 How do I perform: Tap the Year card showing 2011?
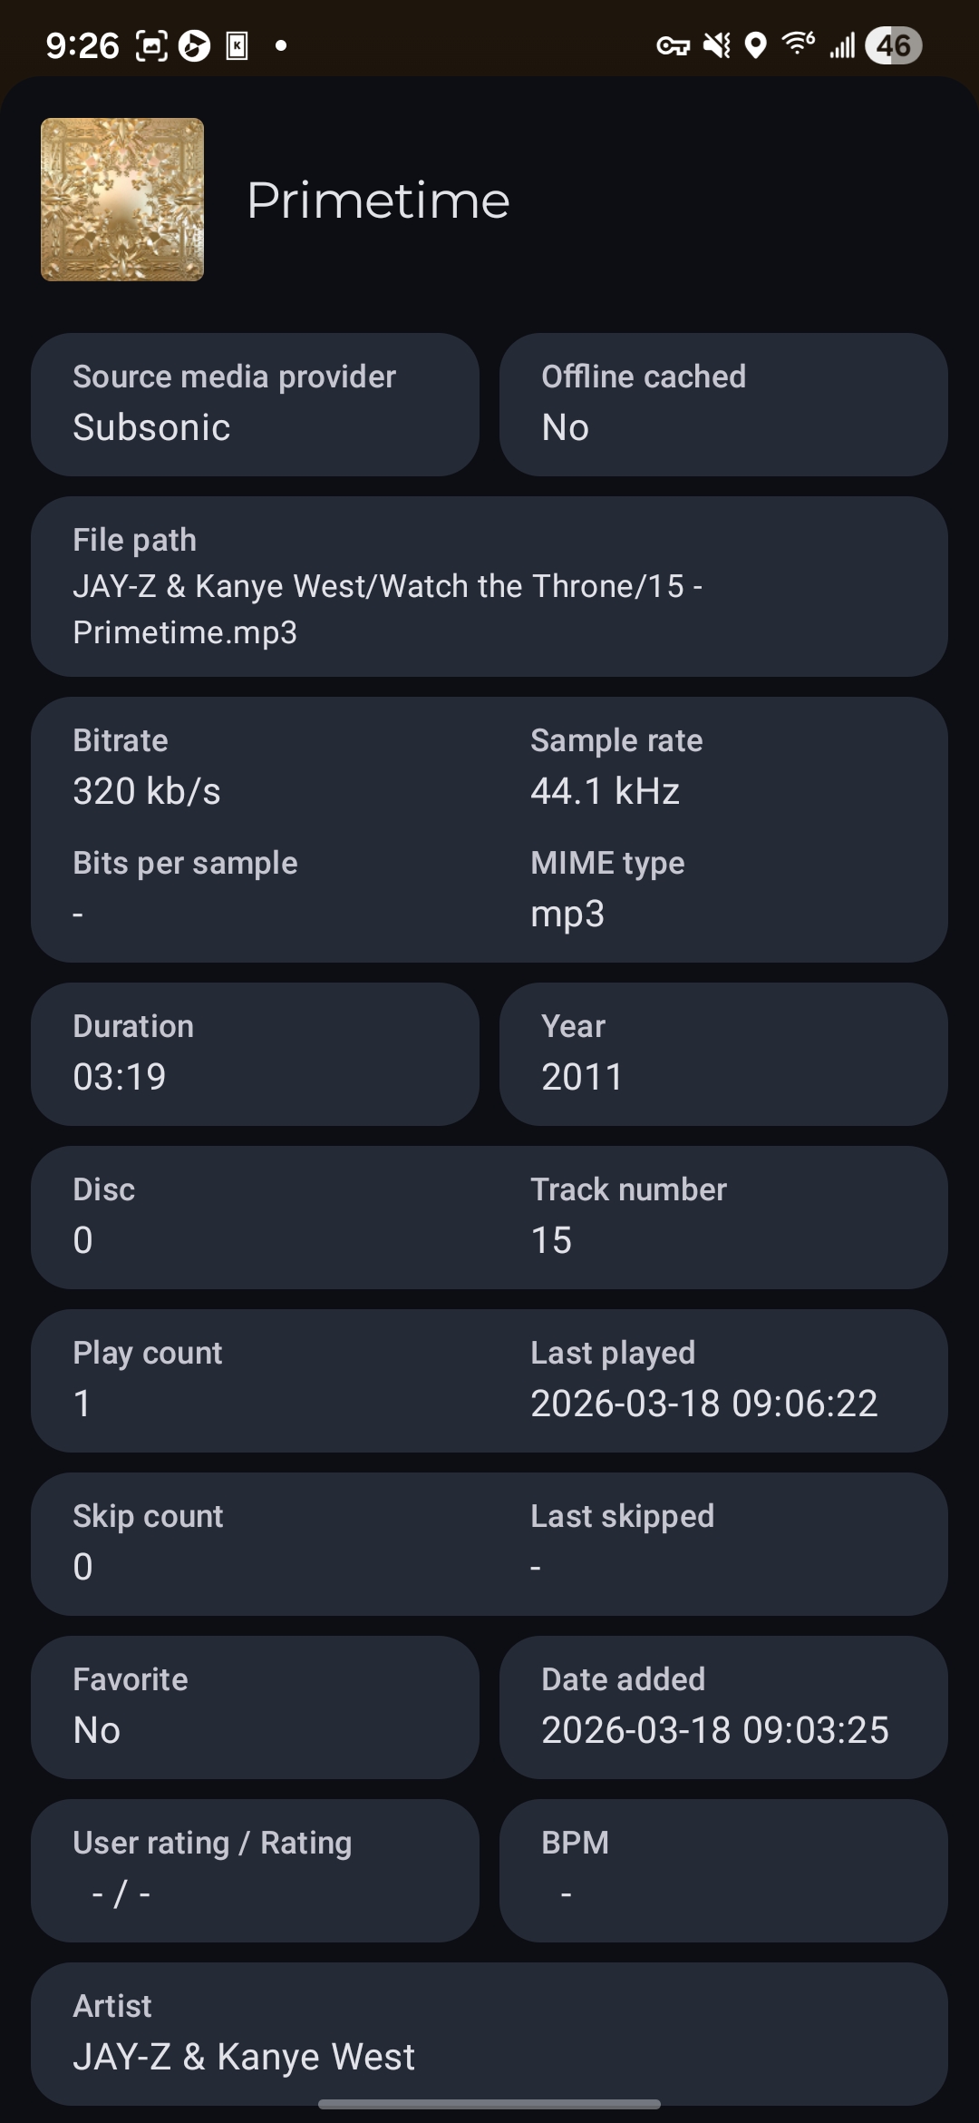coord(723,1053)
